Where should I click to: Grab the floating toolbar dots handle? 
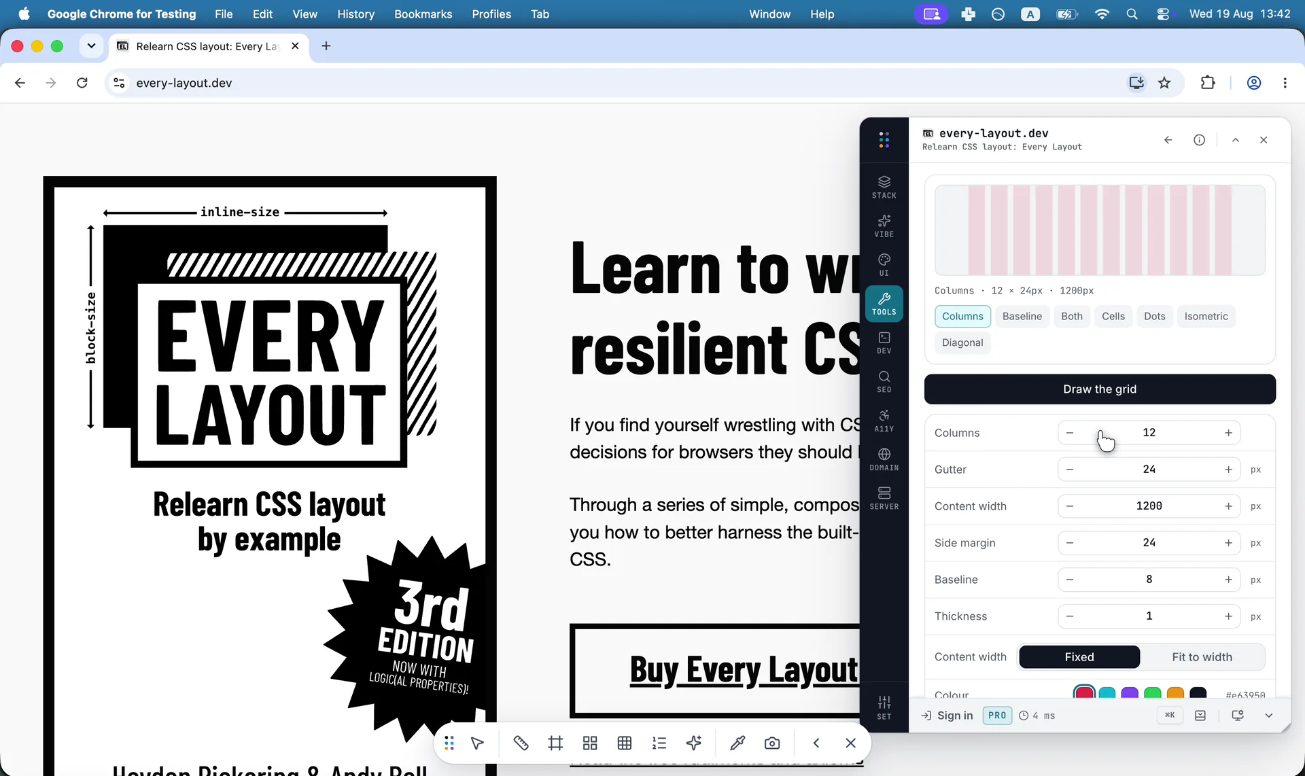click(449, 743)
